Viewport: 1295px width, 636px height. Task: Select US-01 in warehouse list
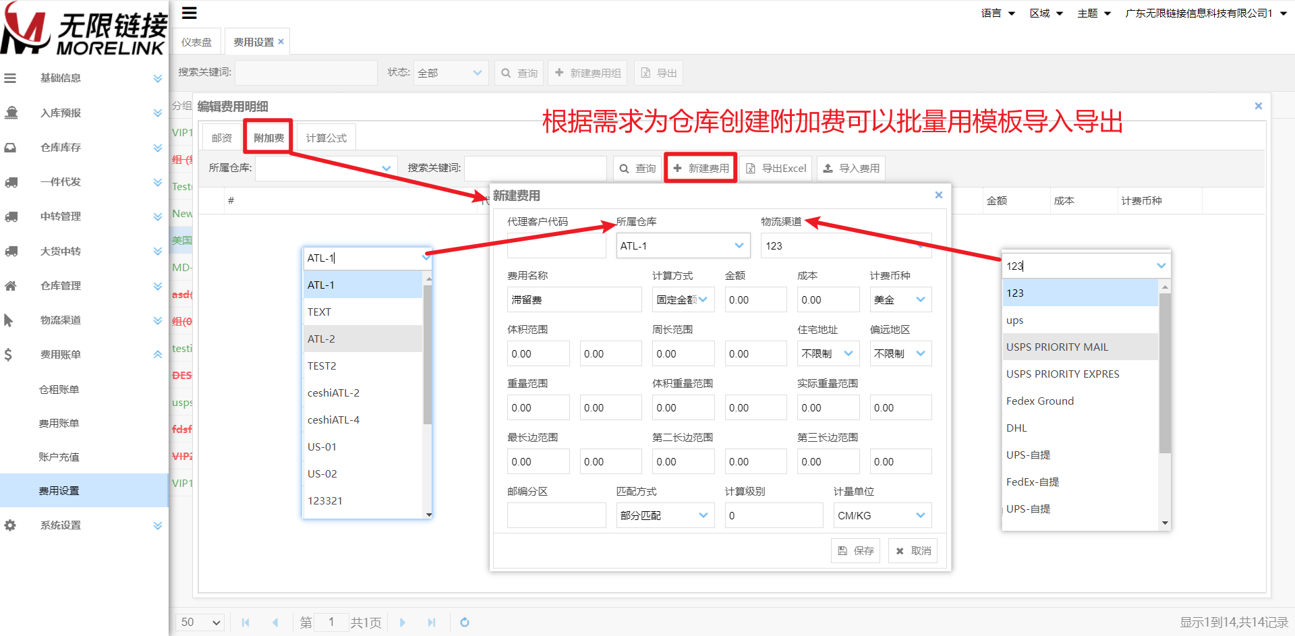pyautogui.click(x=363, y=447)
